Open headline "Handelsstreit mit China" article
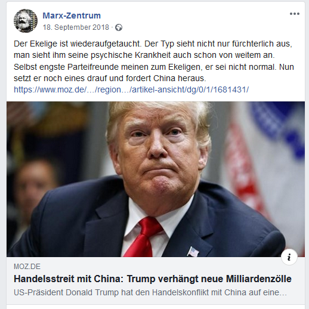 point(153,279)
